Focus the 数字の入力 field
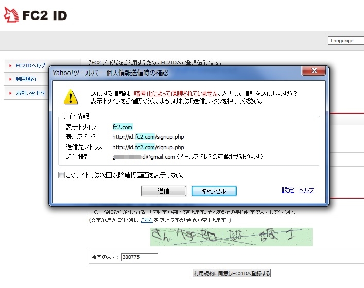The height and width of the screenshot is (288, 364). tap(140, 257)
